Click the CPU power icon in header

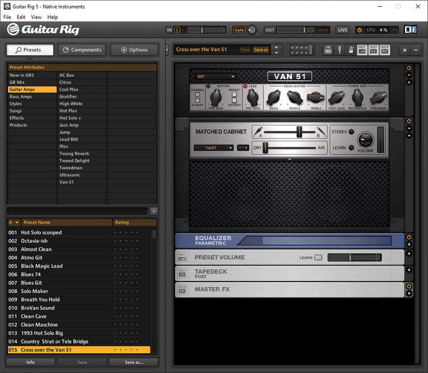pyautogui.click(x=360, y=30)
